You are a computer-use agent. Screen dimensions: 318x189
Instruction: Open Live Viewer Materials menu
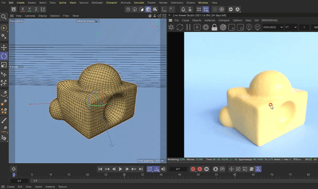click(x=210, y=20)
